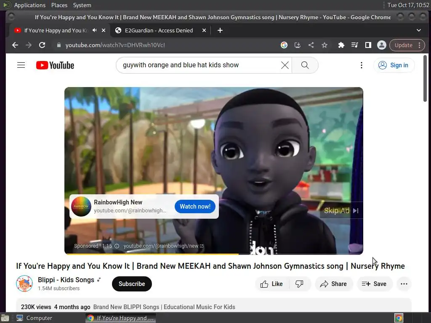
Task: Click the RainbowHigh New ad logo
Action: click(x=81, y=207)
